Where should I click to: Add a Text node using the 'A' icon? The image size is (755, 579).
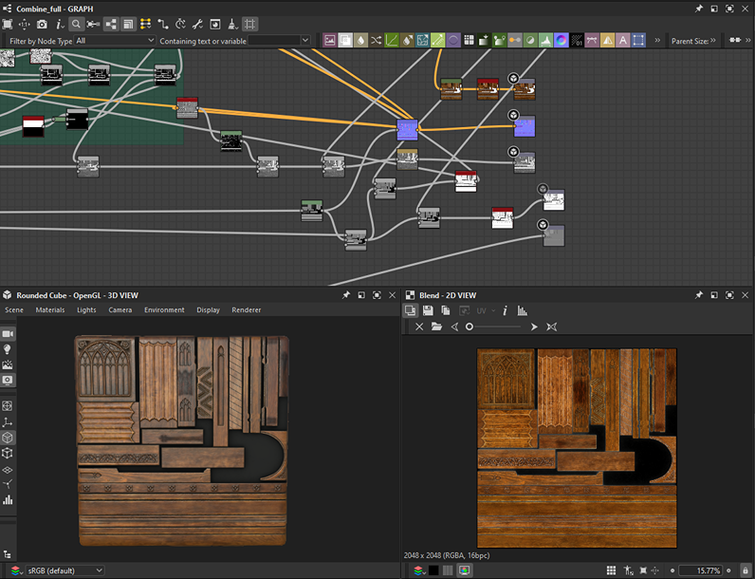coord(623,41)
